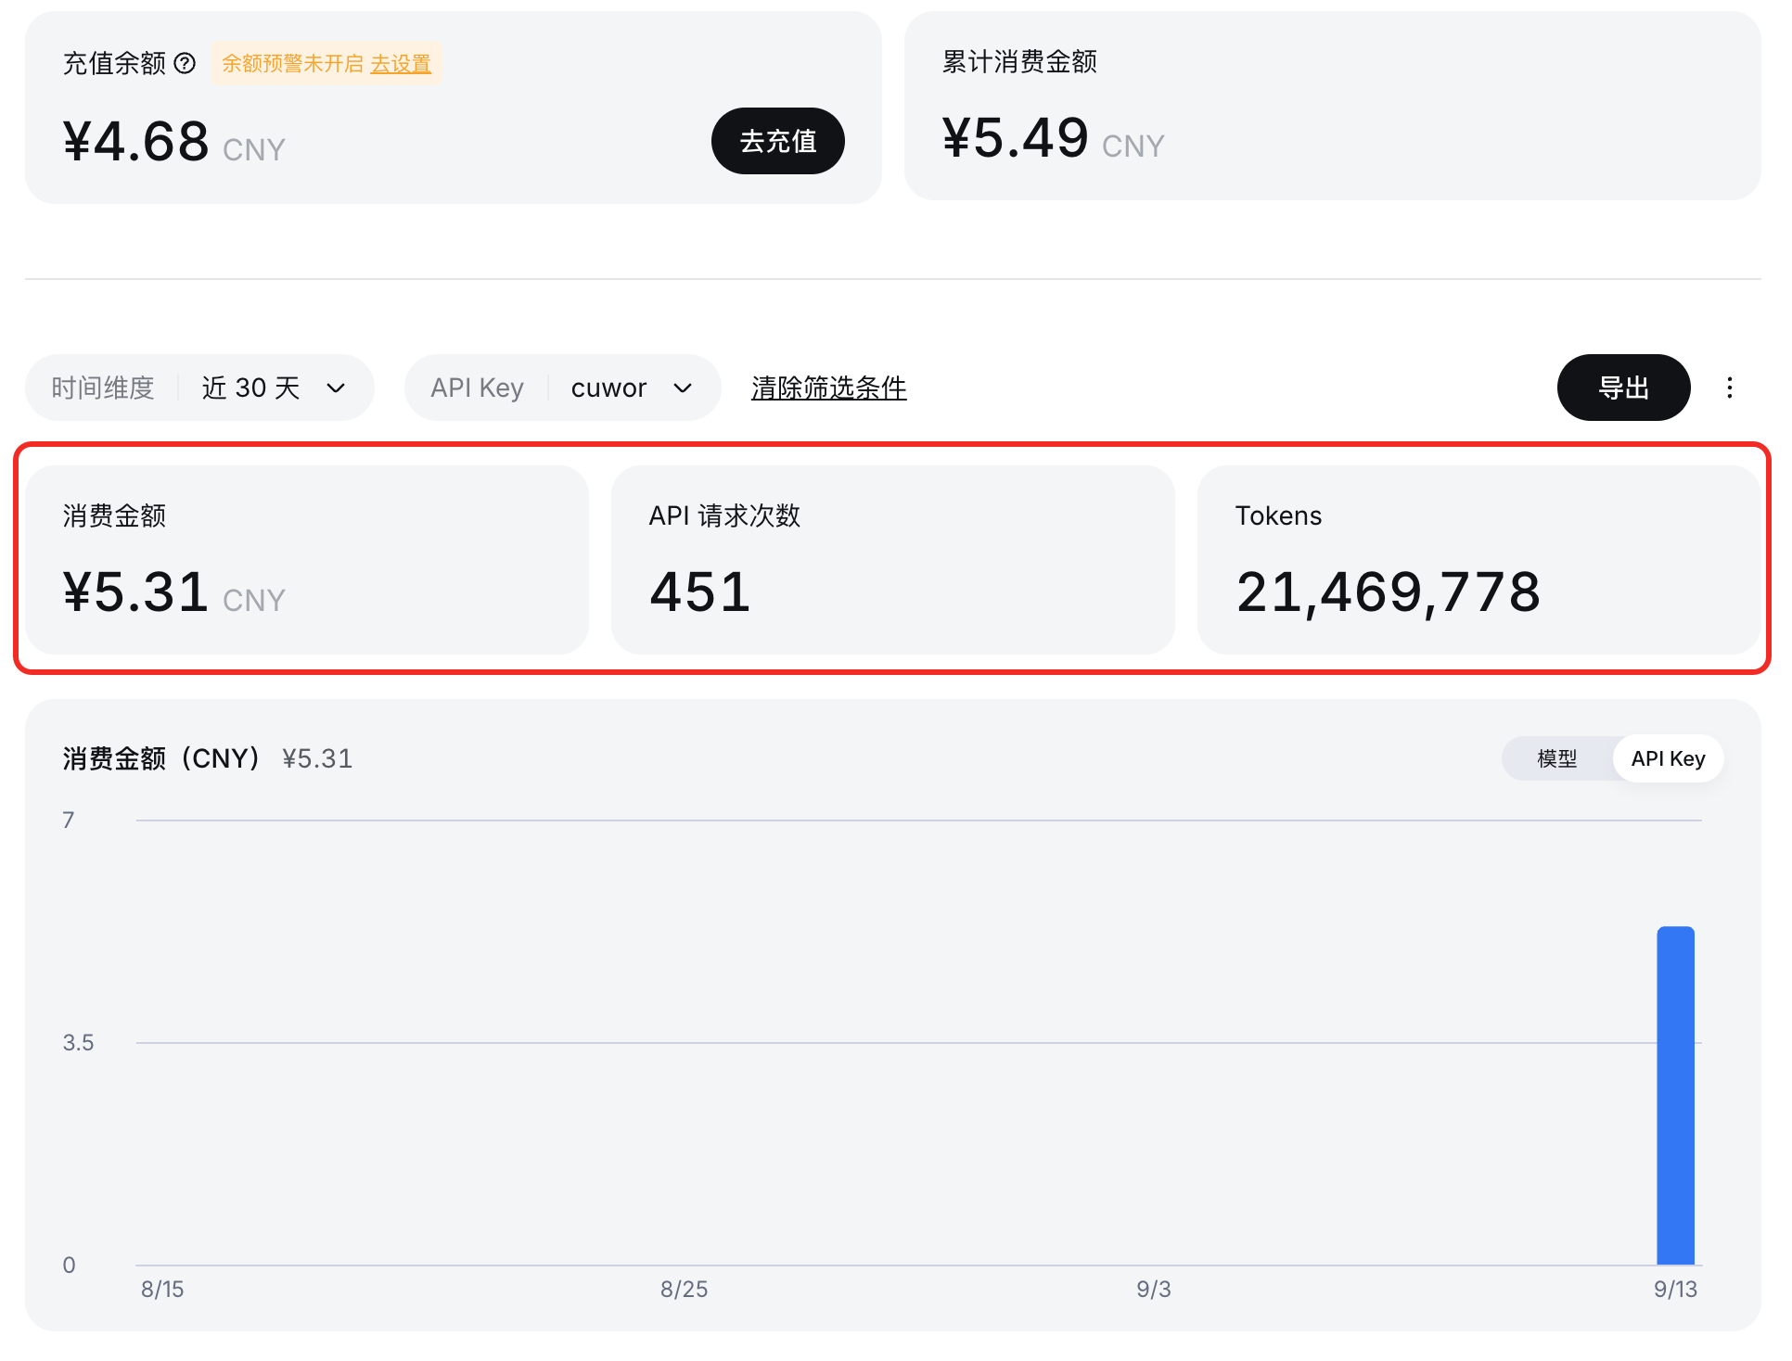
Task: Click the 8/25 date axis label
Action: tap(685, 1289)
